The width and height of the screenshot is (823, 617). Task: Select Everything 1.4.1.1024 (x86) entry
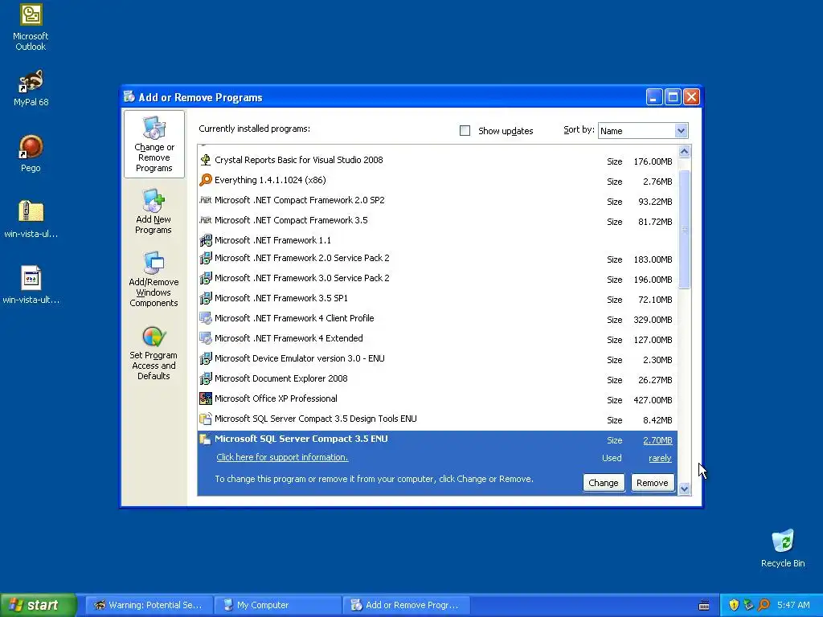(x=436, y=181)
